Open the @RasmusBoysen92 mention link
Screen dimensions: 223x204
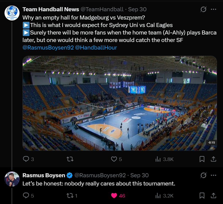(x=48, y=47)
